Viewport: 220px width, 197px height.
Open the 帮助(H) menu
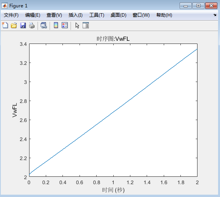coord(164,15)
